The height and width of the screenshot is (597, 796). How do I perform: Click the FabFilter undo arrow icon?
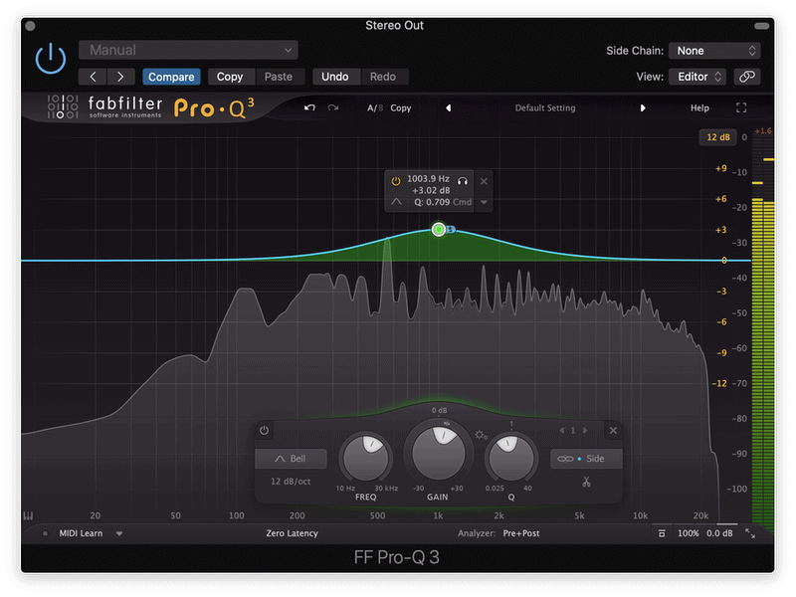pos(309,107)
